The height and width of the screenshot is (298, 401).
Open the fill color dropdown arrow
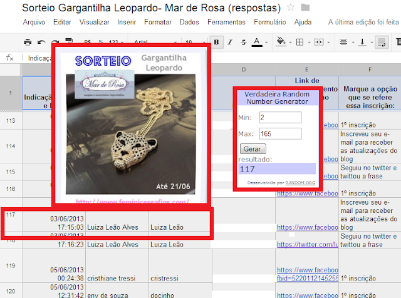pos(290,43)
